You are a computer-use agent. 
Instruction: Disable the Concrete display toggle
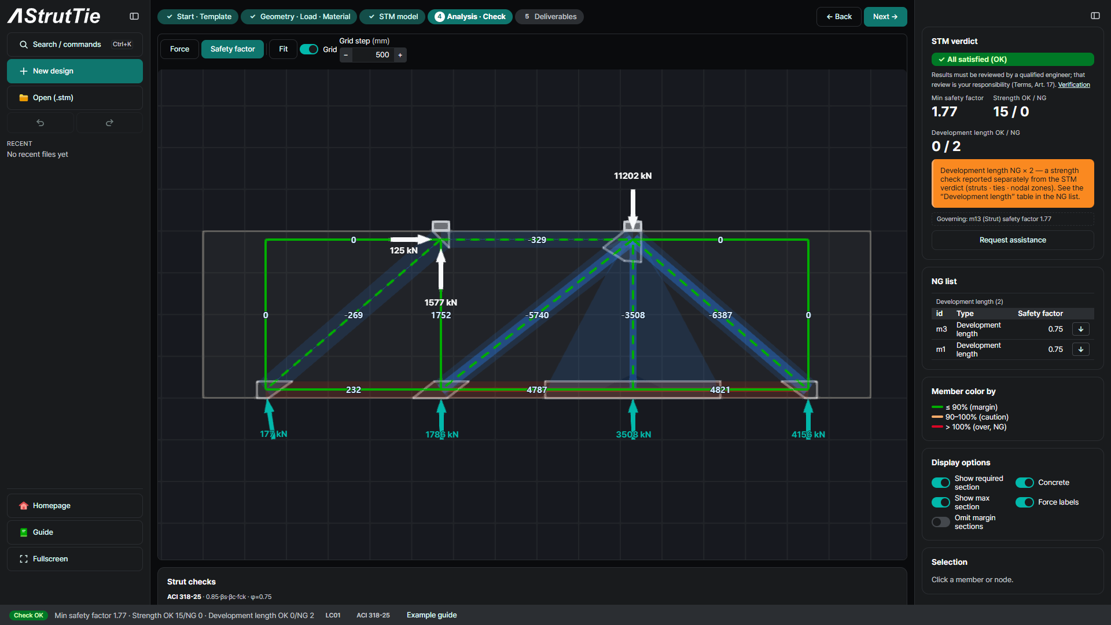click(1024, 483)
